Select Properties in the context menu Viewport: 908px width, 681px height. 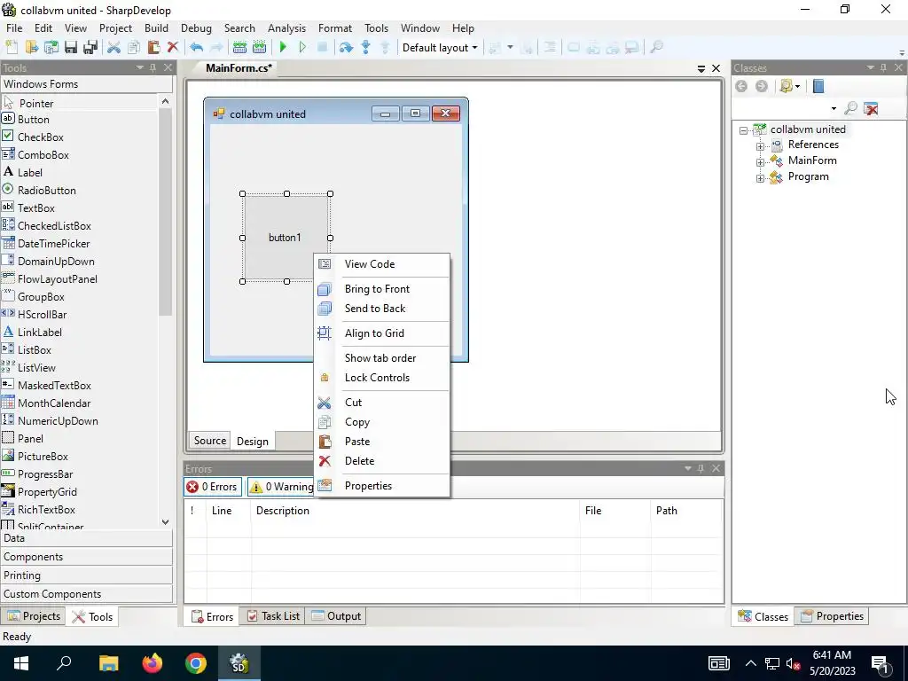382,486
